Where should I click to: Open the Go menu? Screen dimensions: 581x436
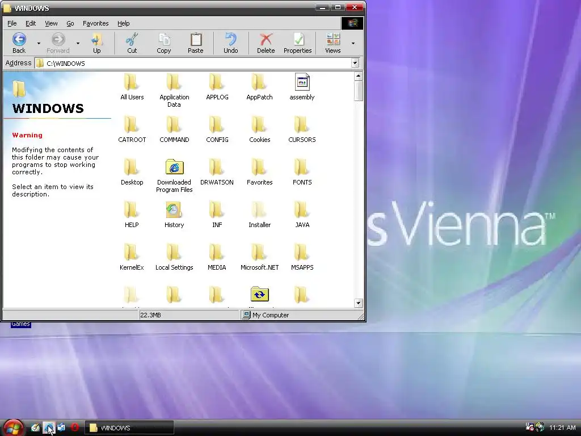point(70,23)
